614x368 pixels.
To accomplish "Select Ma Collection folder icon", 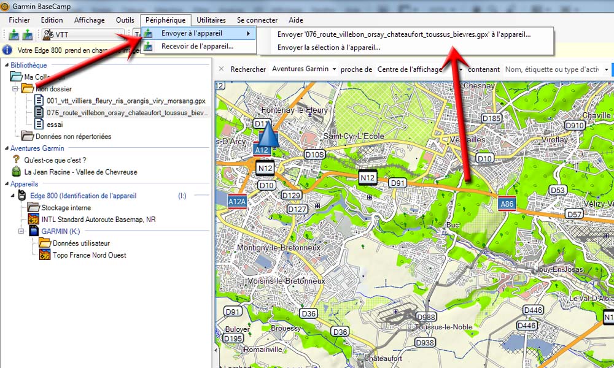I will (16, 77).
